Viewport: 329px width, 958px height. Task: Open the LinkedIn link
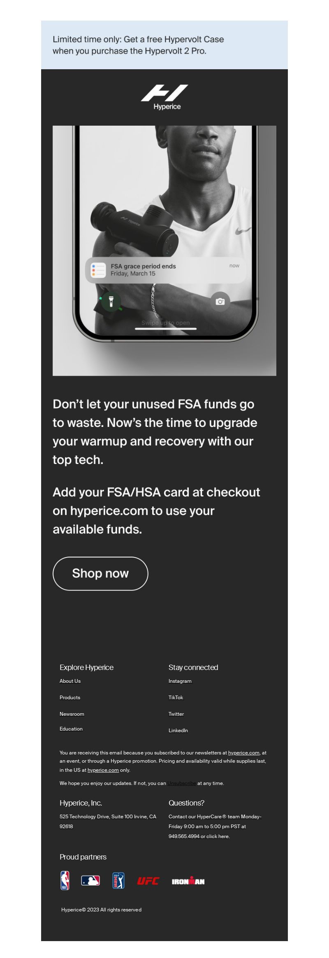pos(178,731)
